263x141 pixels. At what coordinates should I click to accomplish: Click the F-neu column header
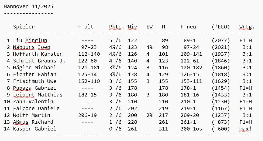pos(188,27)
